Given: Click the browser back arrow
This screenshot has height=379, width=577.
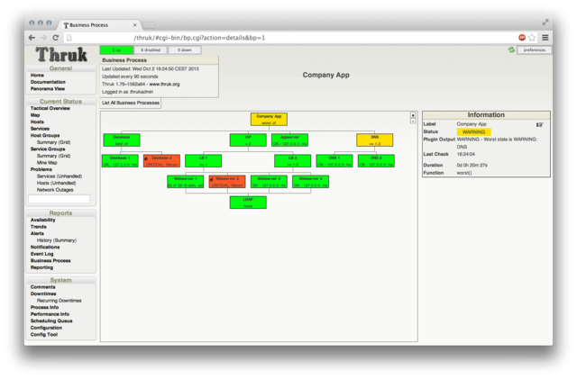Looking at the screenshot, I should coord(32,38).
